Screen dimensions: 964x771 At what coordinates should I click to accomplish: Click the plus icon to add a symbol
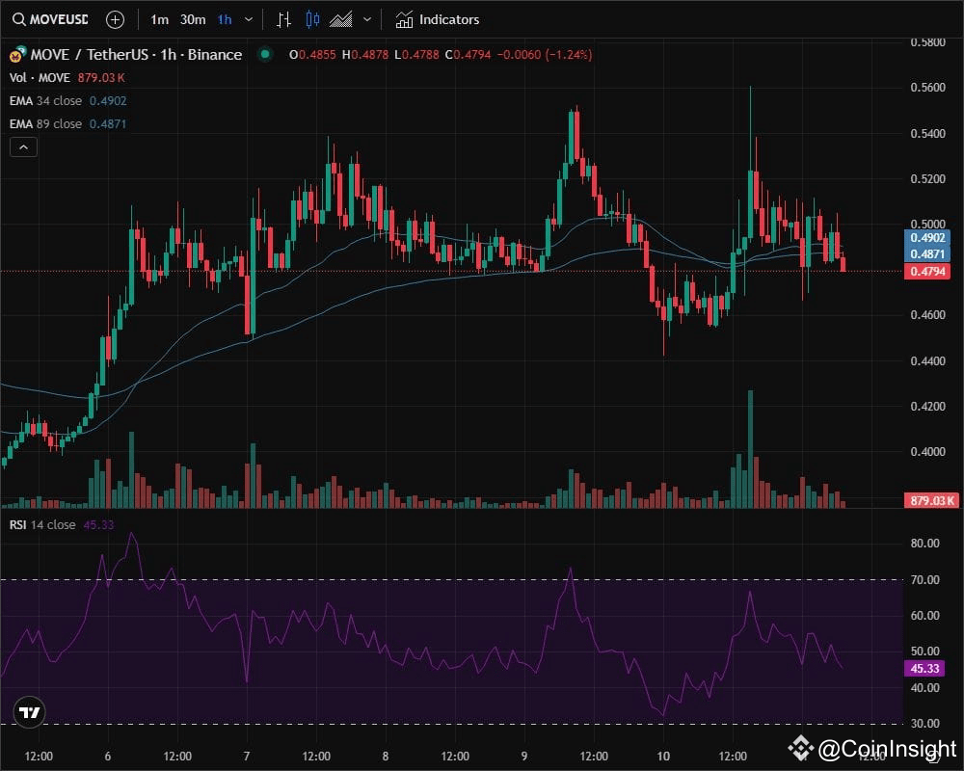115,19
